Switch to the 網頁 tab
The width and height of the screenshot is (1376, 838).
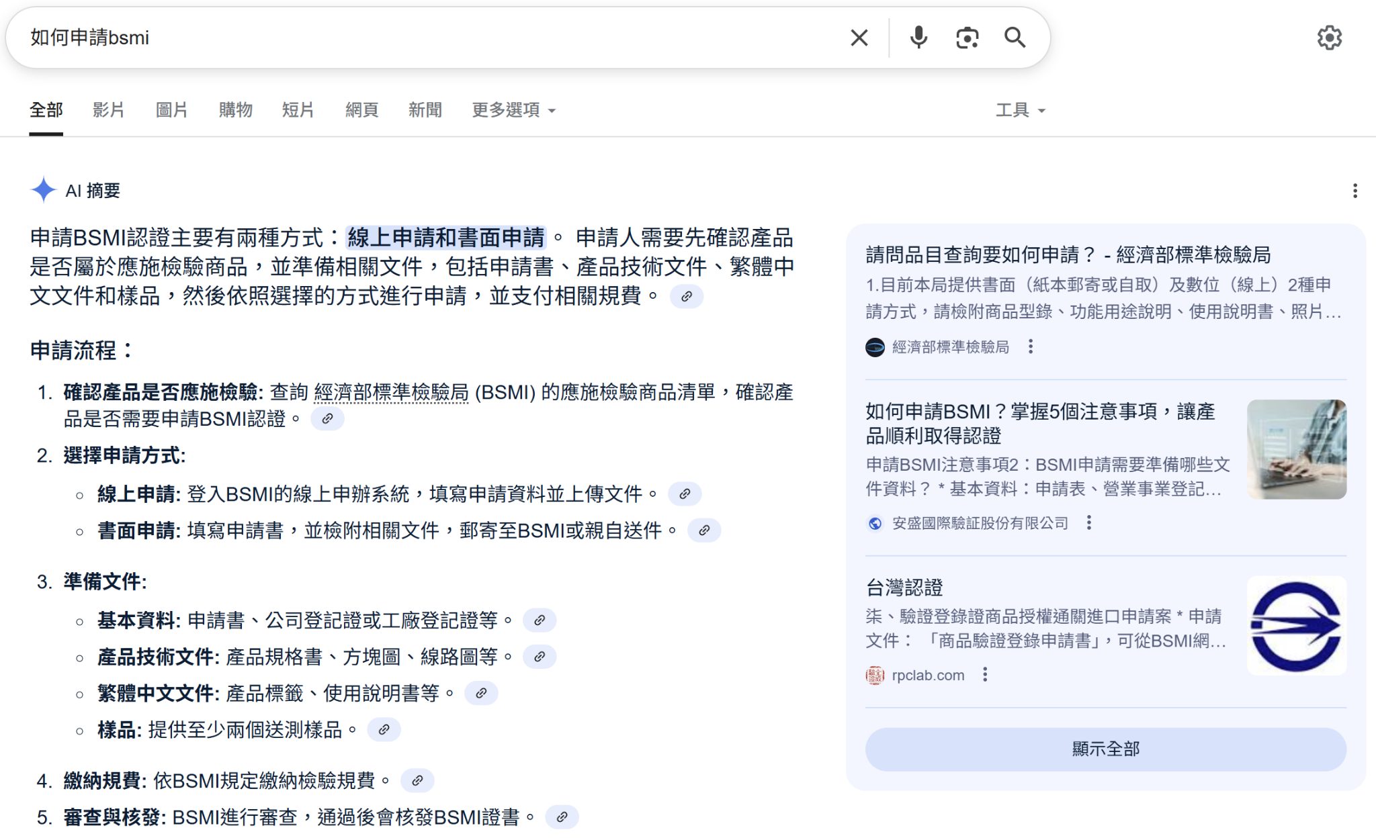pyautogui.click(x=362, y=110)
